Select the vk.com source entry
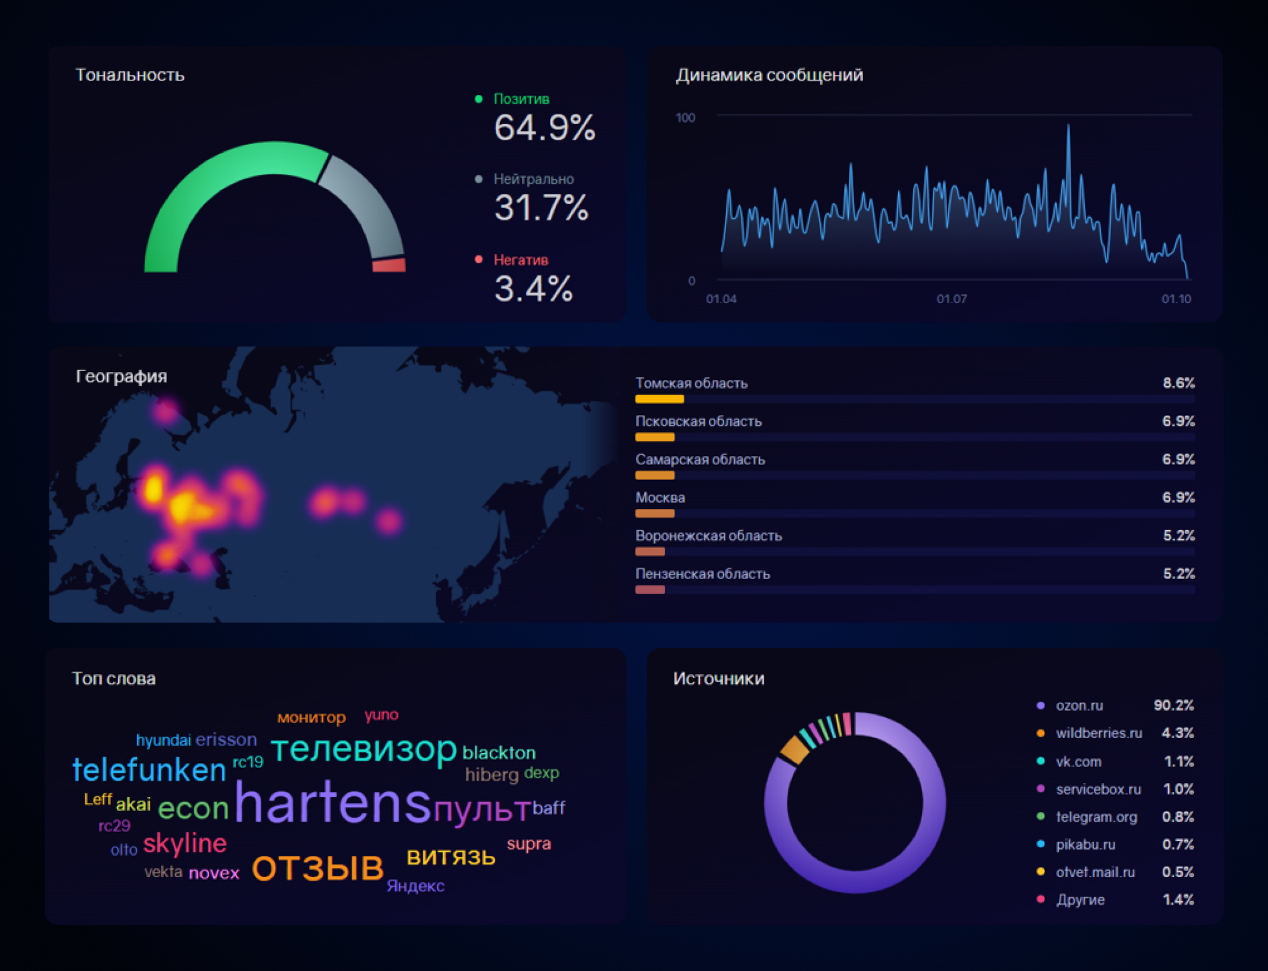Image resolution: width=1268 pixels, height=971 pixels. click(1115, 762)
